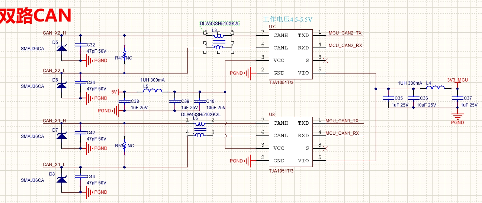Select the L6 common mode choke

(200, 130)
